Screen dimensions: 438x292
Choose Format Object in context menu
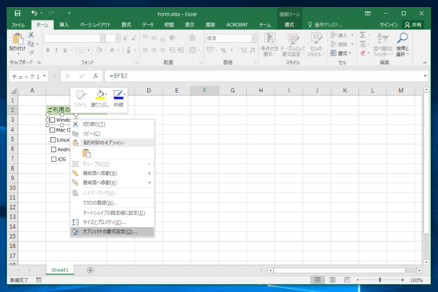pos(113,232)
